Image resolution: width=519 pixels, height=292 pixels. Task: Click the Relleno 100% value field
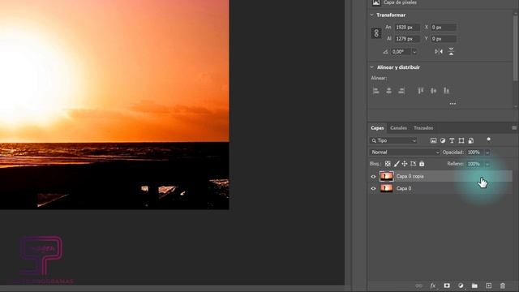(x=475, y=164)
